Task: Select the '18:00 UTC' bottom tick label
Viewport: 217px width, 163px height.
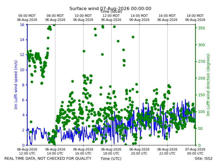Action: tap(111, 153)
